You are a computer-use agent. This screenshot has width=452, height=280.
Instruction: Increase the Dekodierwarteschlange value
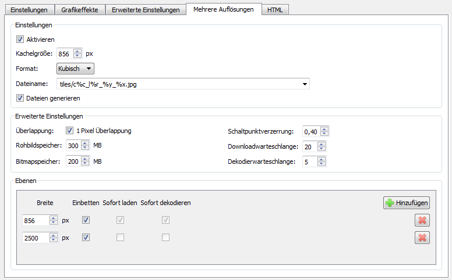coord(322,159)
